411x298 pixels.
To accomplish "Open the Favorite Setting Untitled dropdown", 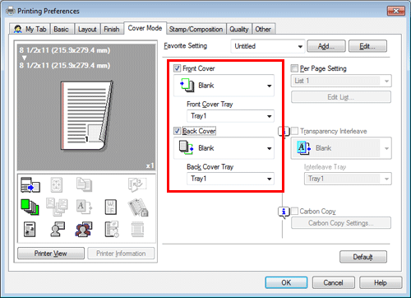I will tap(268, 46).
